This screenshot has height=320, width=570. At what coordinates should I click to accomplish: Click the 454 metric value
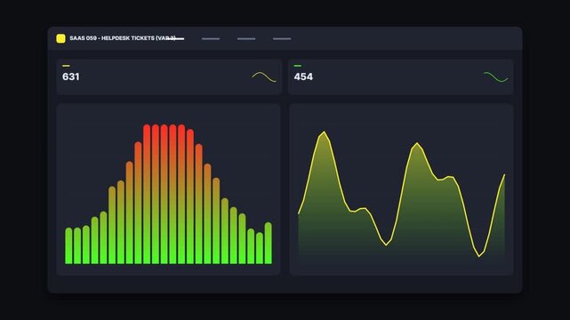pyautogui.click(x=303, y=76)
